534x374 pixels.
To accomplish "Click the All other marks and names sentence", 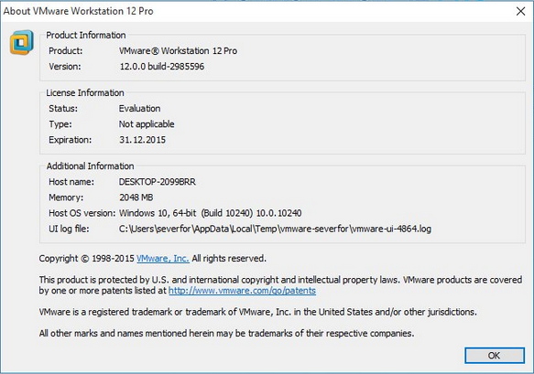I will coord(226,333).
